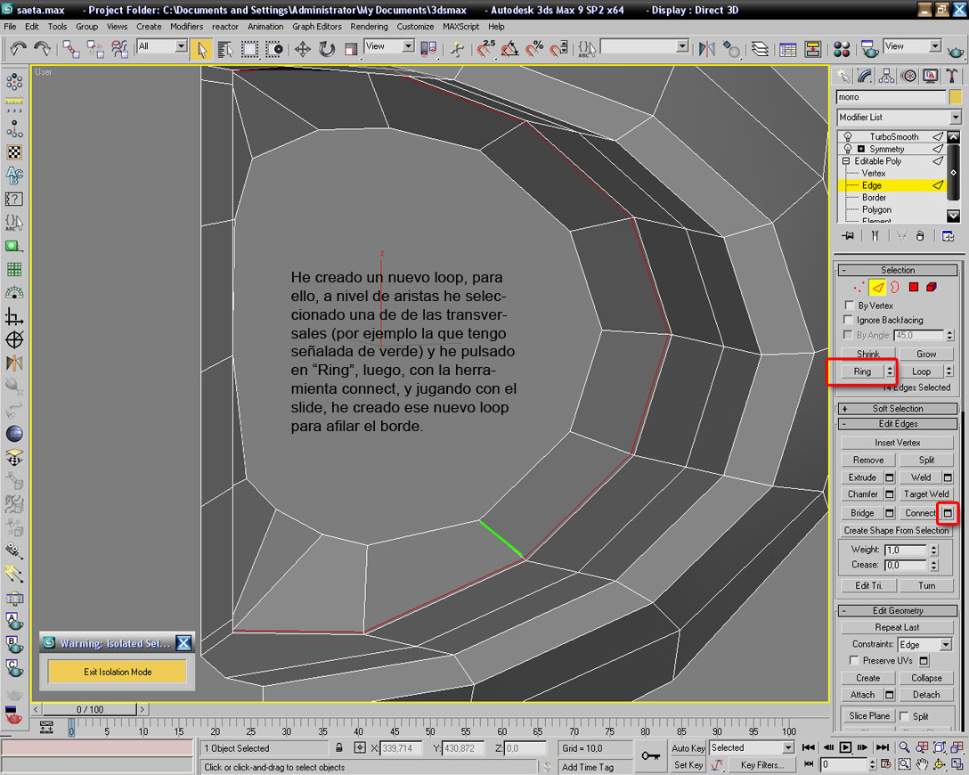Select Border sub-object level icon
This screenshot has width=969, height=775.
tap(895, 288)
